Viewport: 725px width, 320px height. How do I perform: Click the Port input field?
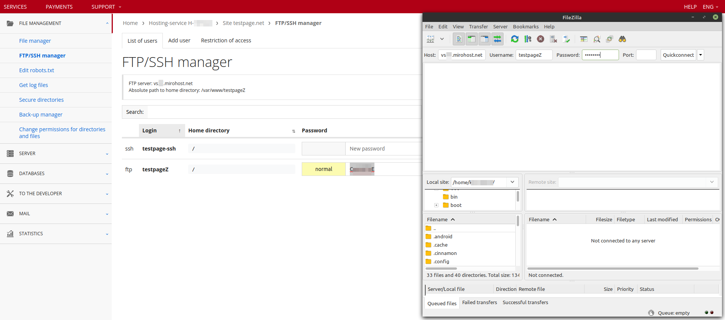point(646,55)
